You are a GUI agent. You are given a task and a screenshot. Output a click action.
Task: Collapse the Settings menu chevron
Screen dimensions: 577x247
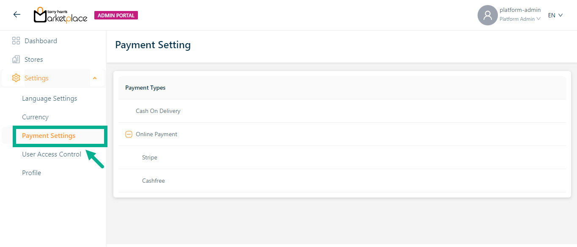95,78
